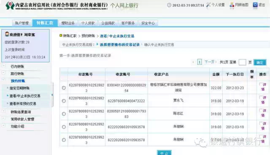Image resolution: width=270 pixels, height=155 pixels.
Task: Collapse the 预约转账 sidebar section
Action: point(3,80)
